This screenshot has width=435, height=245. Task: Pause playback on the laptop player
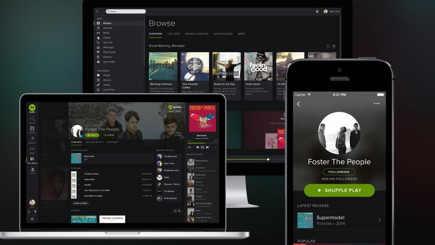coord(202,147)
